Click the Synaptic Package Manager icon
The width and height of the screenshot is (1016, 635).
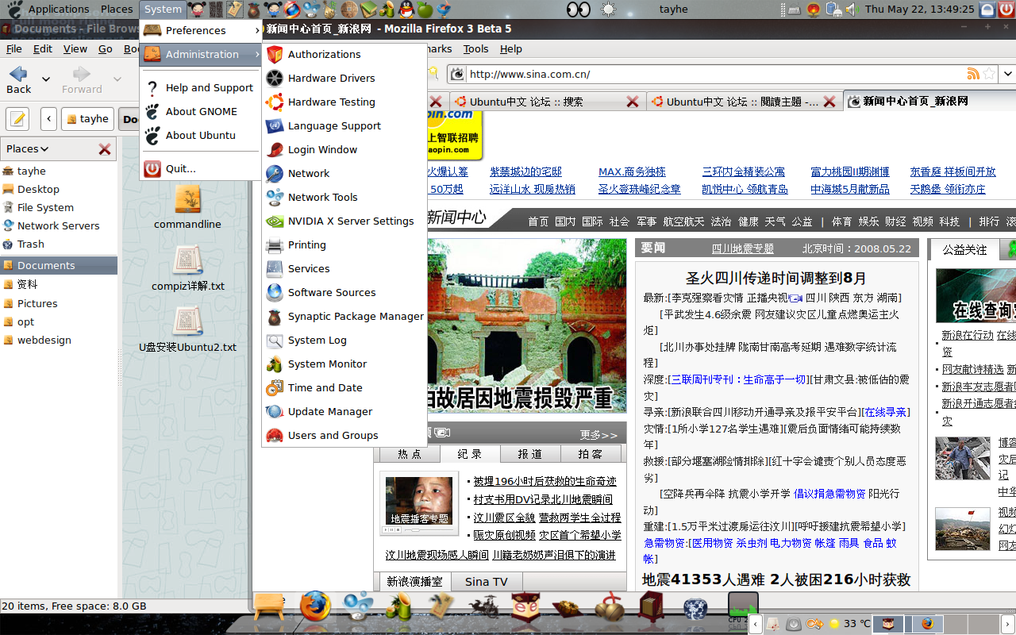pos(275,316)
